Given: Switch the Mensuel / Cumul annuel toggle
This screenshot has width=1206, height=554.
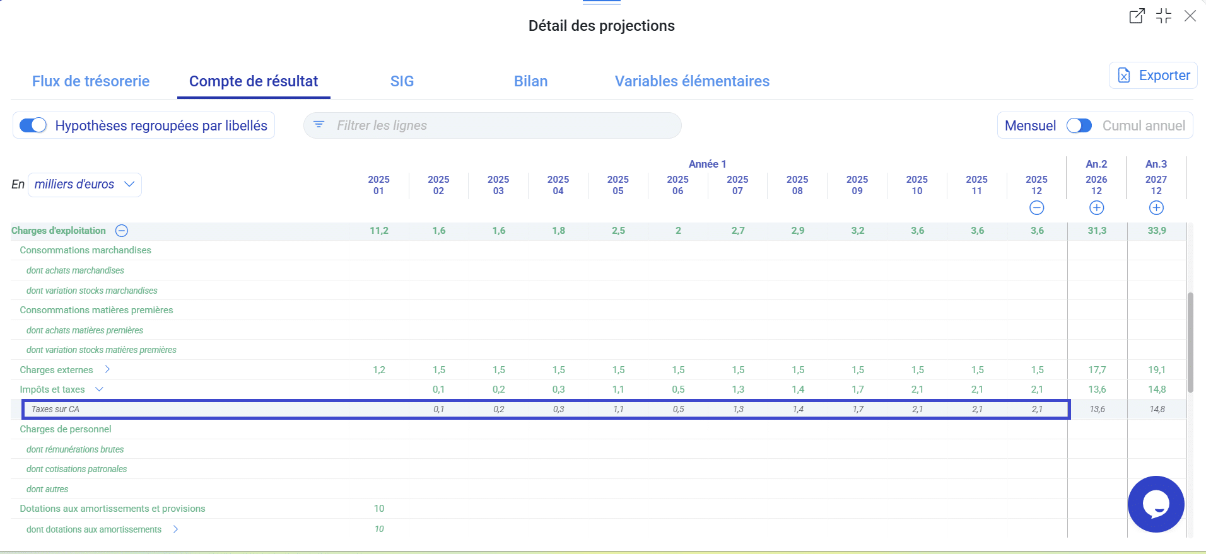Looking at the screenshot, I should [1079, 125].
